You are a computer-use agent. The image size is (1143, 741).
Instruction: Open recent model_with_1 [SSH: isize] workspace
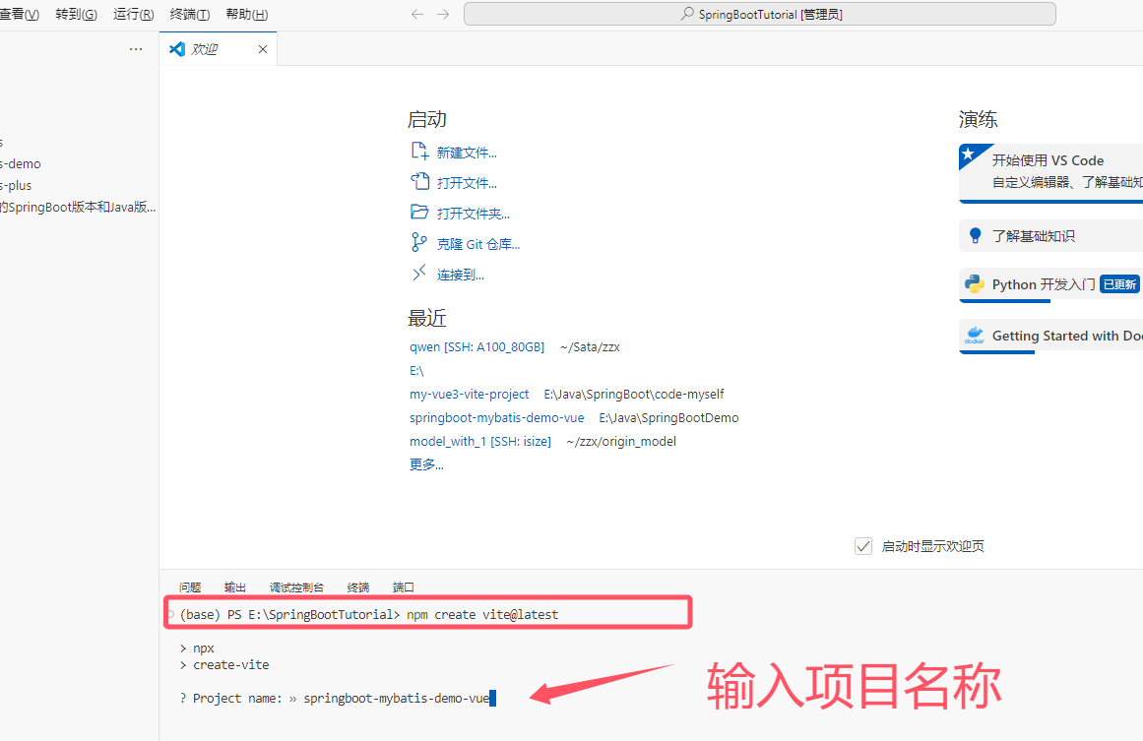[480, 442]
